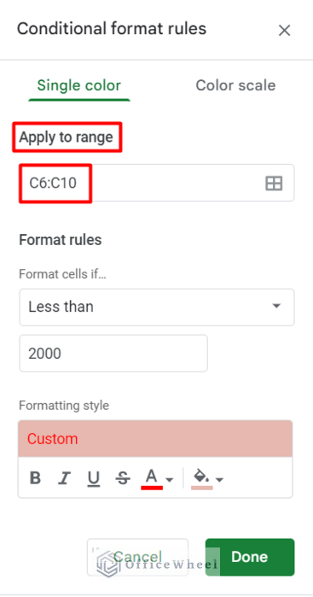Click the Format rules heading

(60, 240)
